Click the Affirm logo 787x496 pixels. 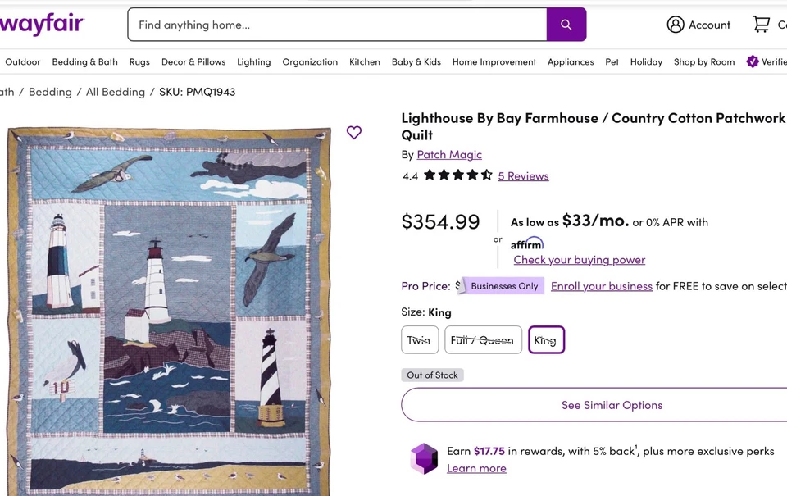pos(527,243)
